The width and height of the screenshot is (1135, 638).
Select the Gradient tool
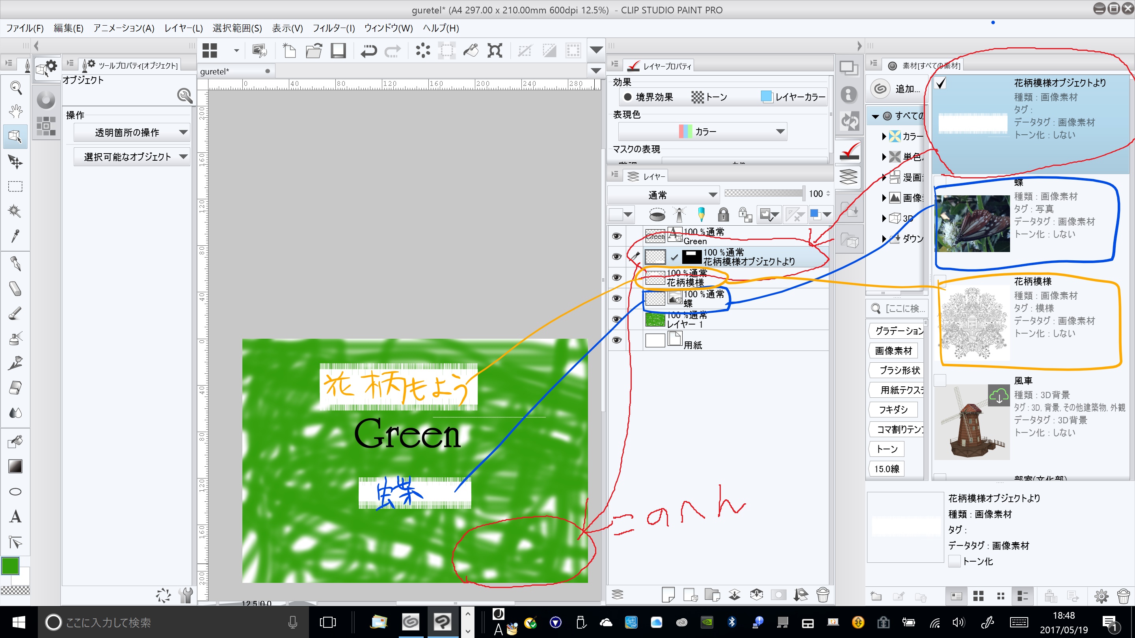pos(15,466)
